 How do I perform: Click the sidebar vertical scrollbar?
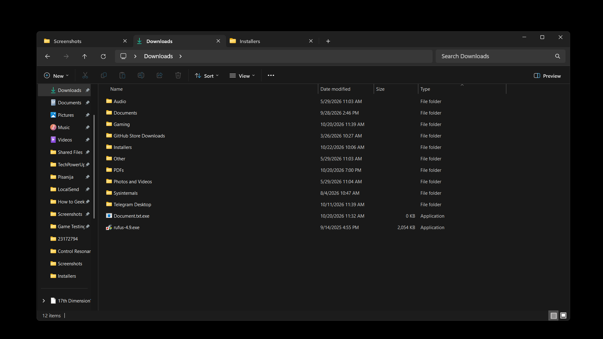[94, 167]
